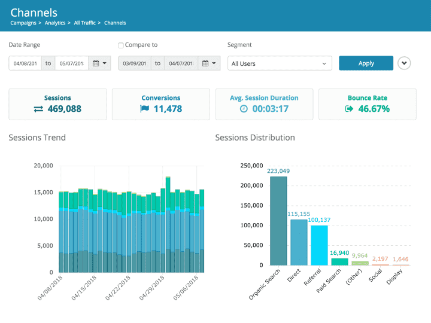Click the Conversions flag icon
This screenshot has width=431, height=323.
144,109
